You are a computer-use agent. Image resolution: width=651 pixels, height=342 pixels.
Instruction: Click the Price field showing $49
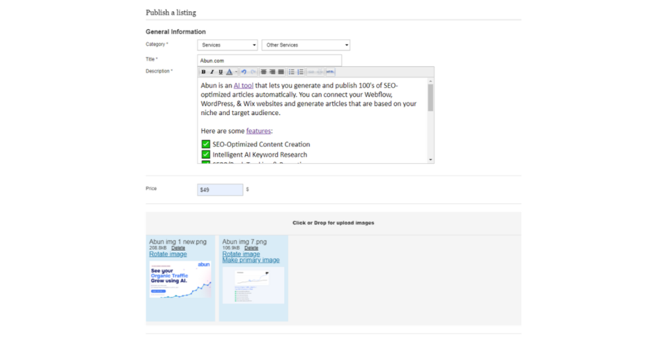pos(220,189)
